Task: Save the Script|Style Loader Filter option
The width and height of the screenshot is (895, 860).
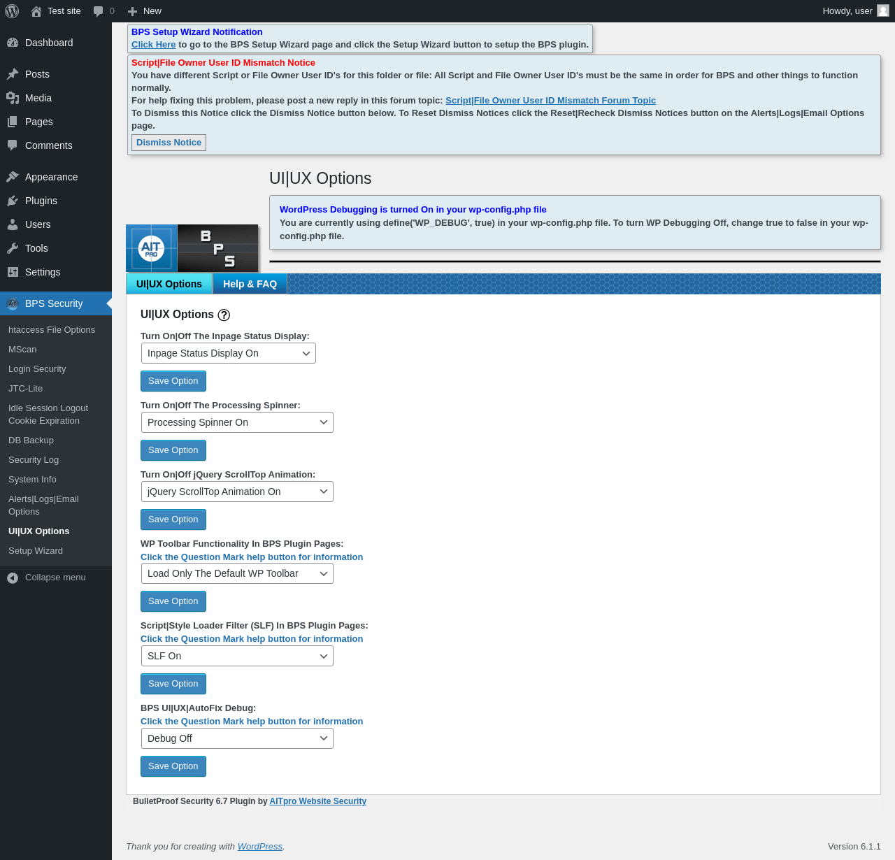Action: pyautogui.click(x=173, y=684)
